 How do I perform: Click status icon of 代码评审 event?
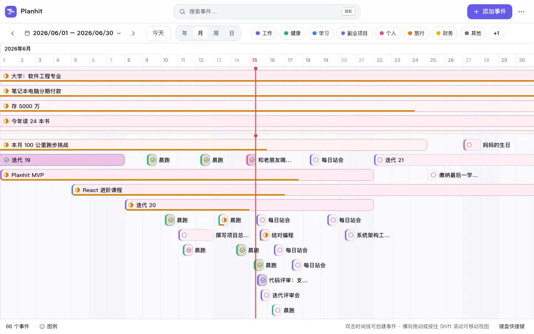(x=263, y=280)
